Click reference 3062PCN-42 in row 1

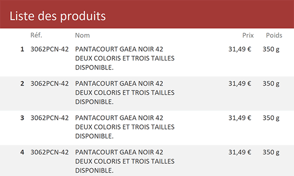tap(49, 49)
